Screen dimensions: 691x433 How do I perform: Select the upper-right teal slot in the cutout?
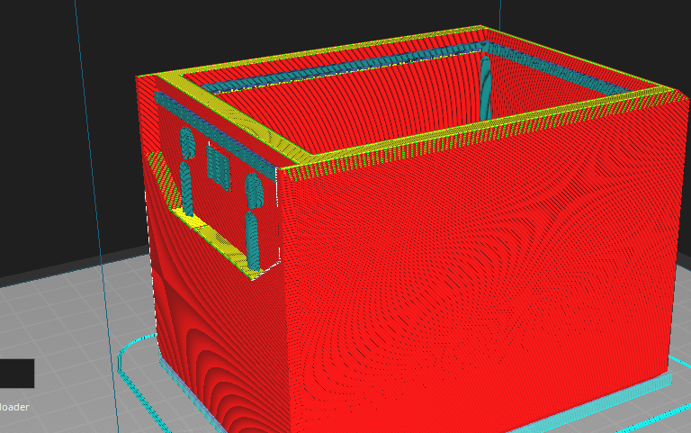pos(254,187)
